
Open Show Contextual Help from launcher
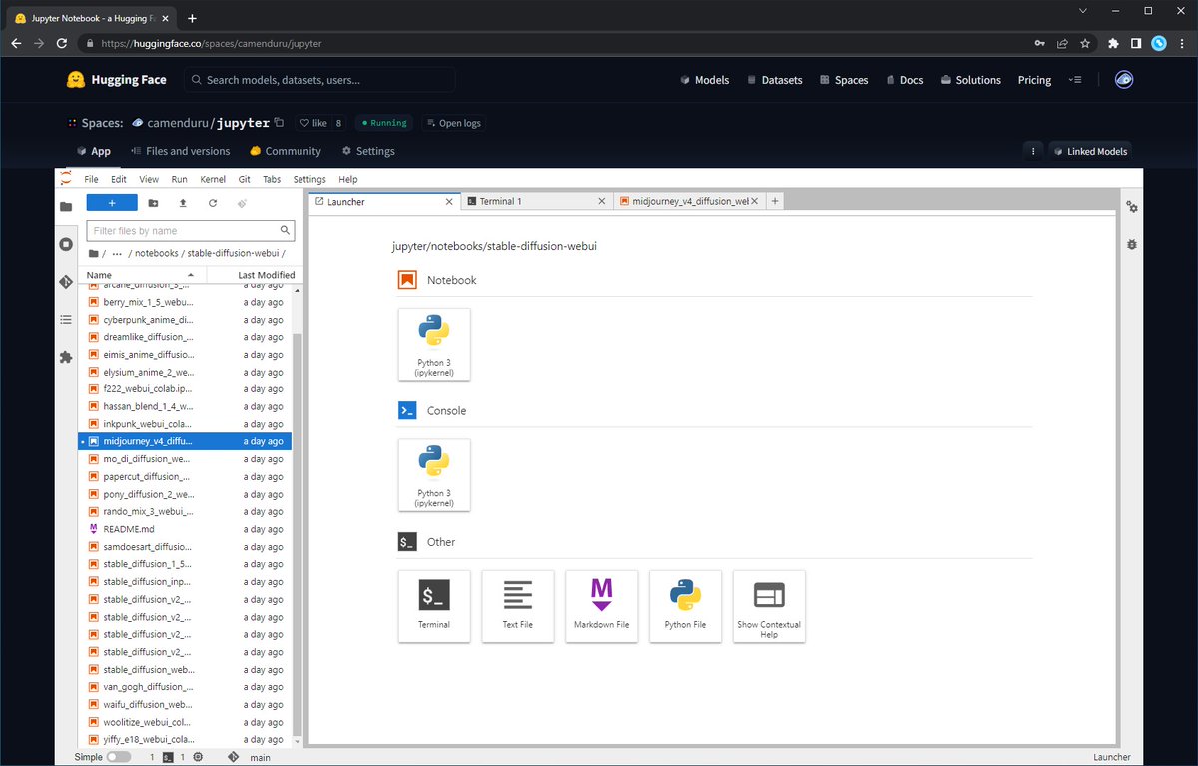769,606
